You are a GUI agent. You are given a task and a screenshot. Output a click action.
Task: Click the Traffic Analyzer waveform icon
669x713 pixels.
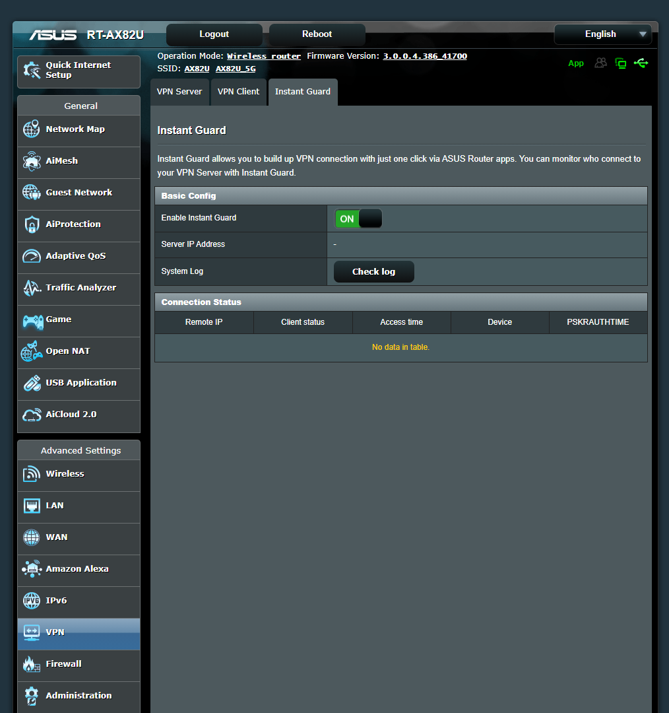point(32,288)
